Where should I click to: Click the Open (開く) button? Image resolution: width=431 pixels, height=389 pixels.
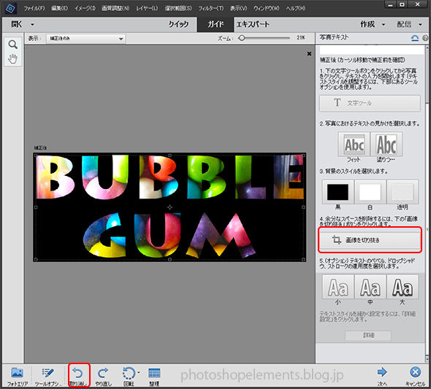click(17, 24)
